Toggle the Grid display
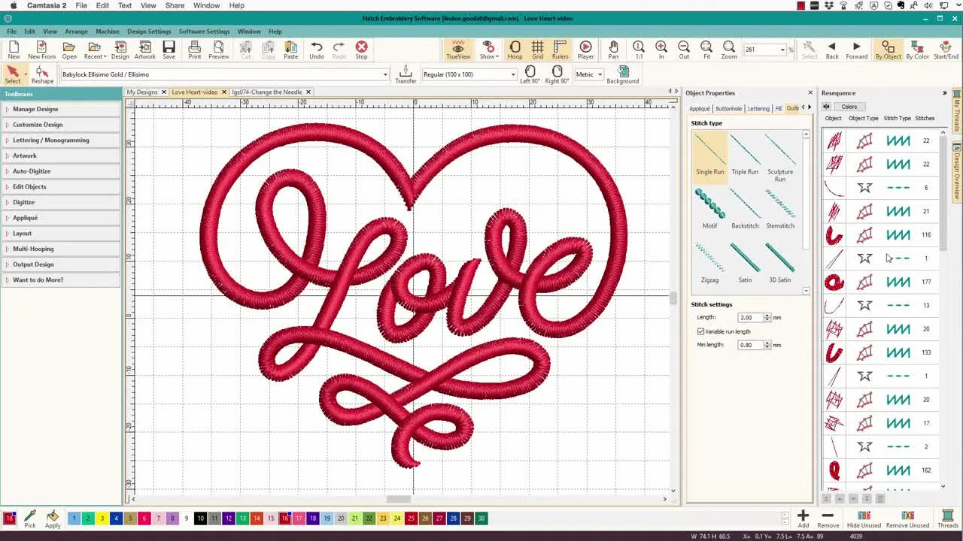The width and height of the screenshot is (963, 541). tap(537, 50)
